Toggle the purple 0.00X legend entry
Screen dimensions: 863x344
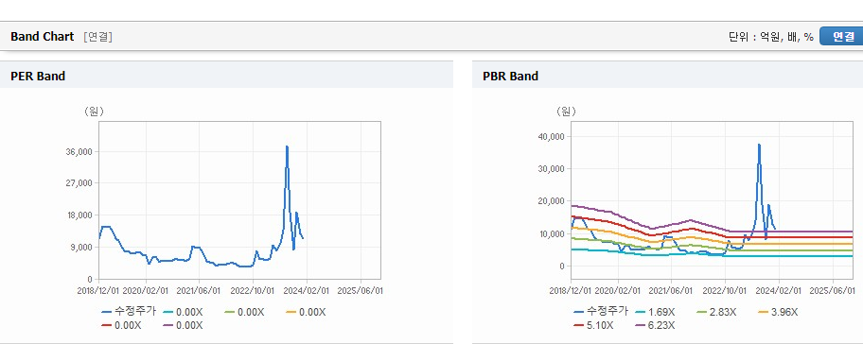pos(184,325)
